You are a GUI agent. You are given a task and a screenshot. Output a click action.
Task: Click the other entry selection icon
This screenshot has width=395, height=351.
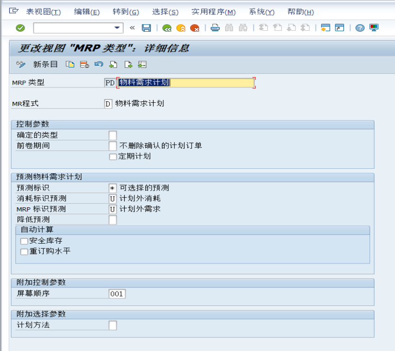[x=142, y=65]
